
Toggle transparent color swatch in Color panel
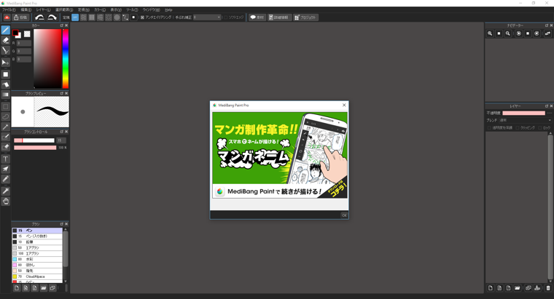(27, 34)
